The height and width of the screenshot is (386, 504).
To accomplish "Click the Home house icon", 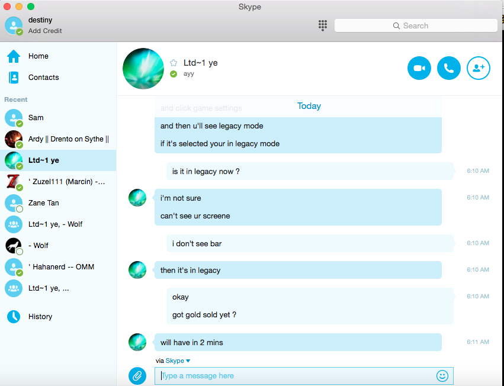I will coord(14,56).
